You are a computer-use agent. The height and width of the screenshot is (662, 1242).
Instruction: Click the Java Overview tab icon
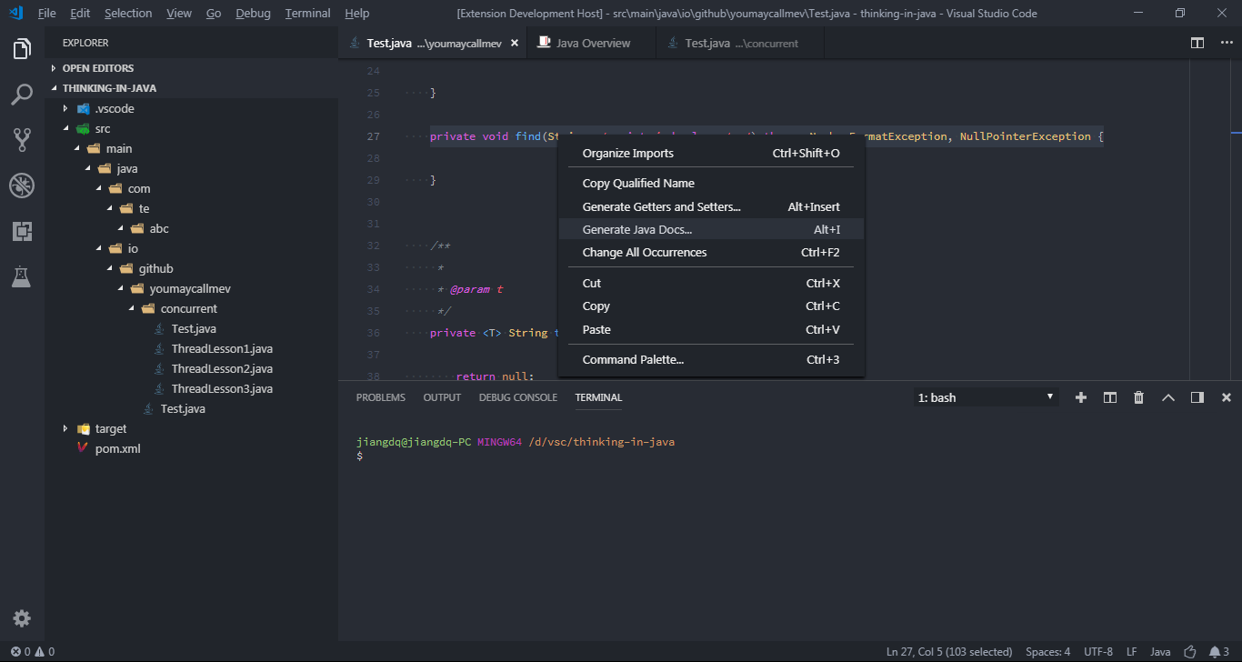[544, 42]
